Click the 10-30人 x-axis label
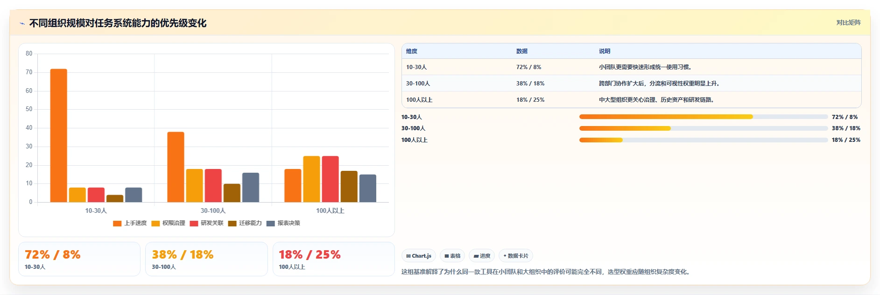This screenshot has width=880, height=295. tap(96, 211)
